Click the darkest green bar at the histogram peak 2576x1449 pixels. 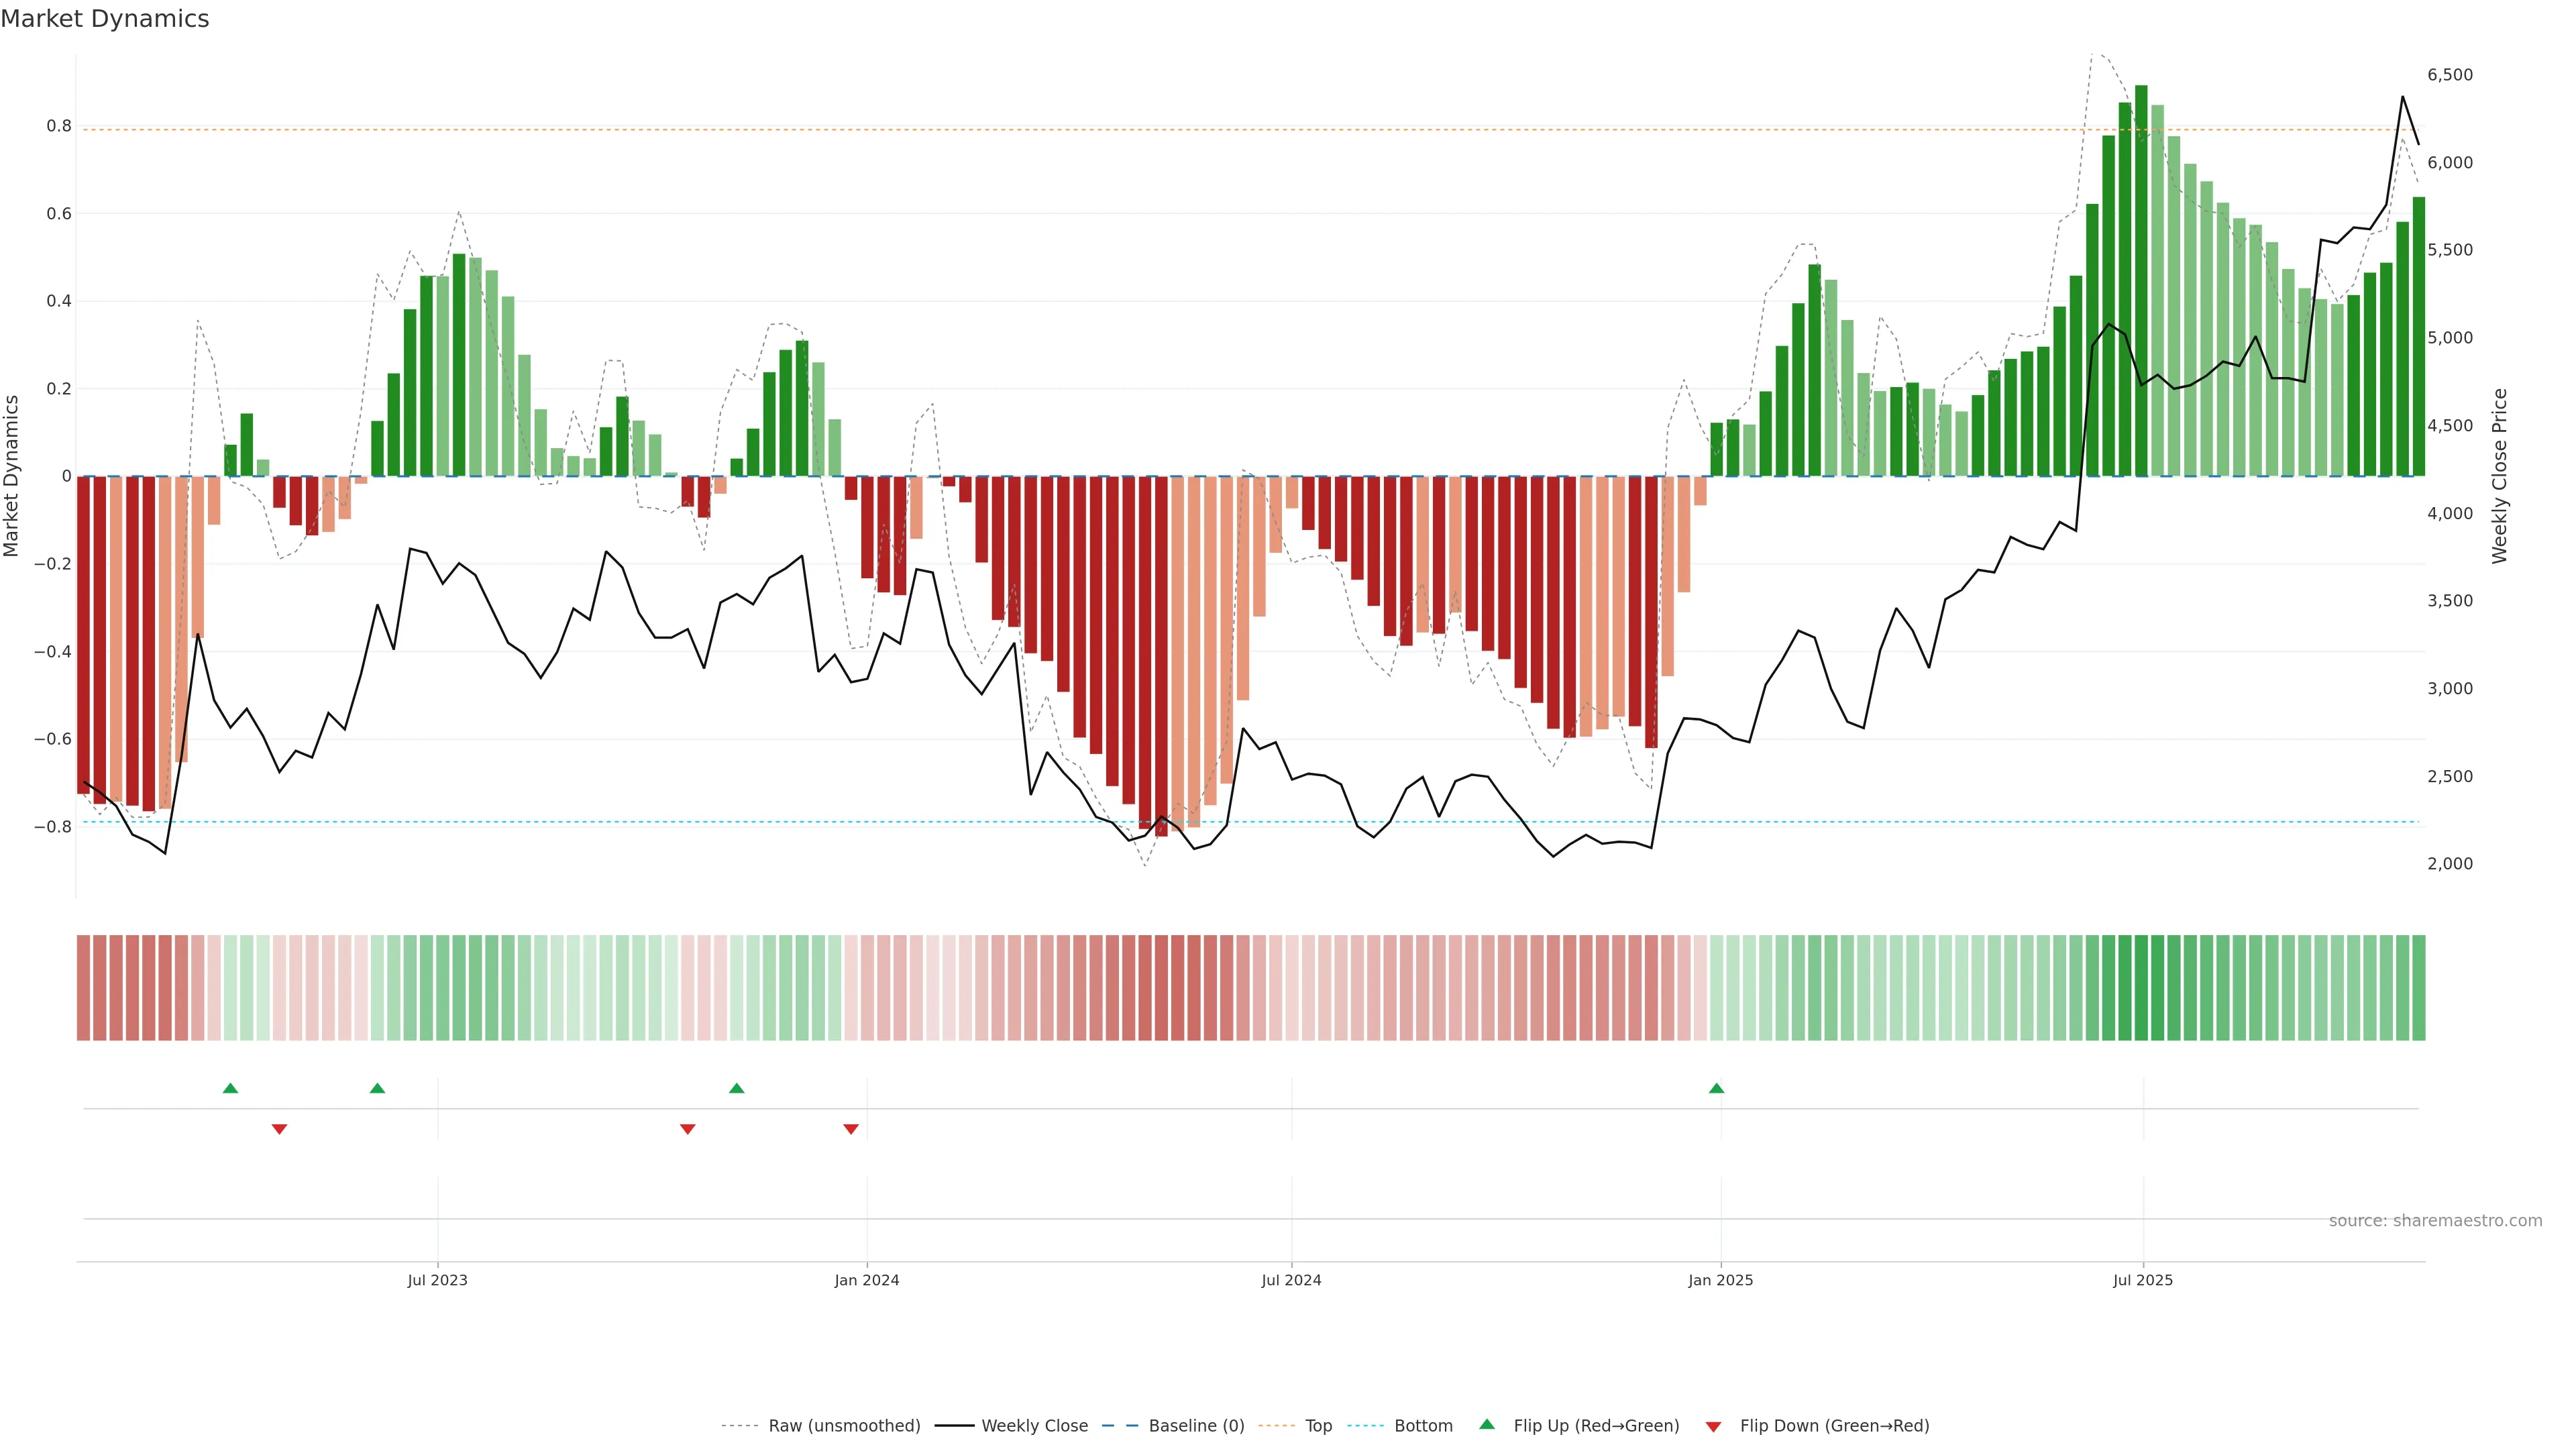(x=2141, y=280)
